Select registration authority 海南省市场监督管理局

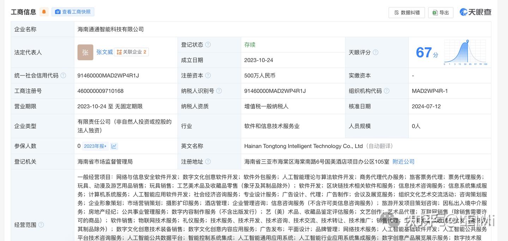105,162
